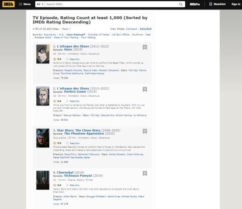Image resolution: width=242 pixels, height=209 pixels.
Task: Open the Watchlist bookmark icon
Action: 211,4
